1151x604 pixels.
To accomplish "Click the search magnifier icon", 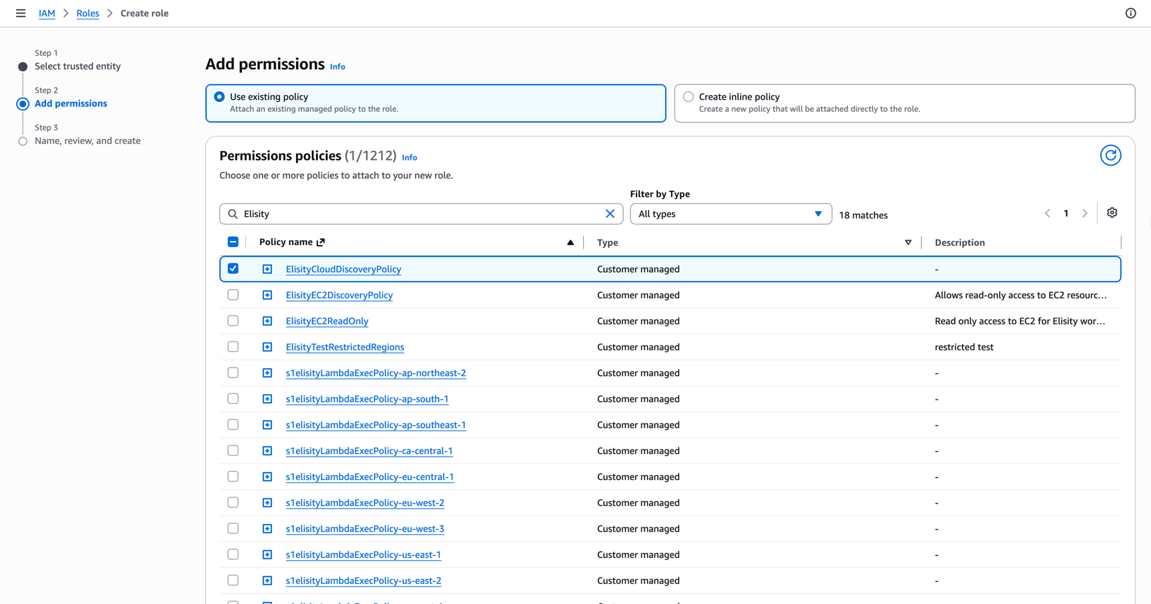I will 233,214.
